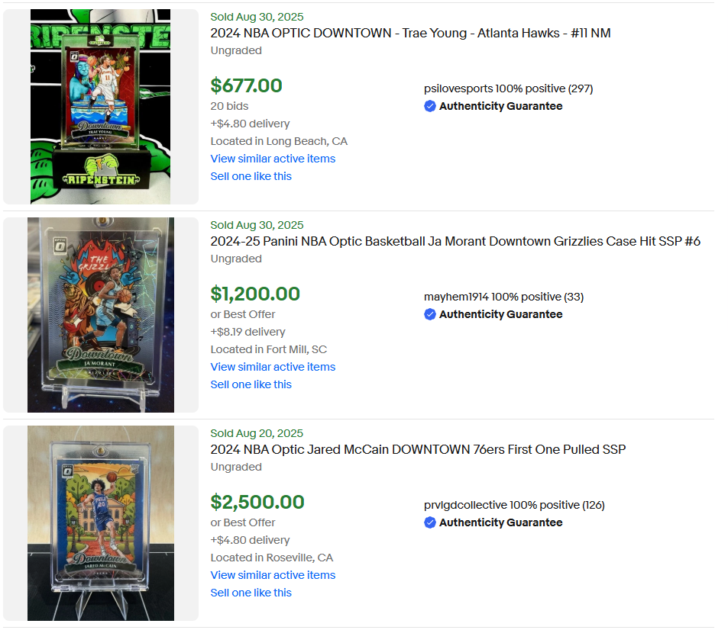View similar active items for Ja Morant card
The image size is (728, 630).
pos(273,367)
